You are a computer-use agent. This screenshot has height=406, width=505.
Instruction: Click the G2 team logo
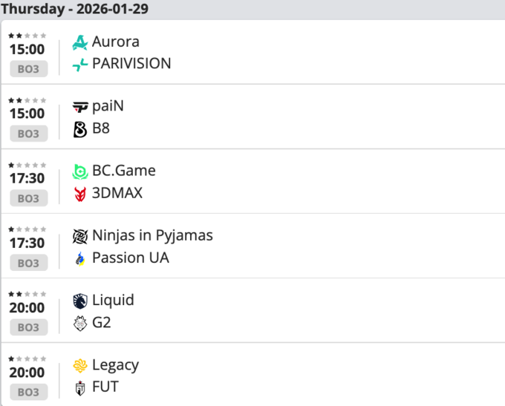click(80, 323)
